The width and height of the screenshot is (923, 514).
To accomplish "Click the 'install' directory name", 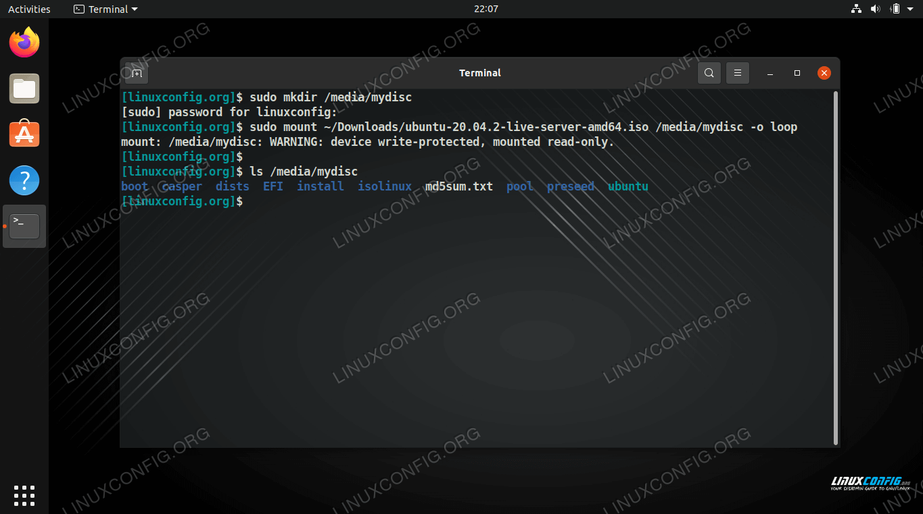I will point(321,186).
